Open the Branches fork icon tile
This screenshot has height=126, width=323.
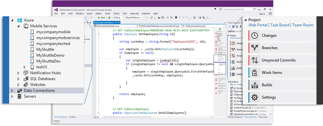[x=255, y=48]
